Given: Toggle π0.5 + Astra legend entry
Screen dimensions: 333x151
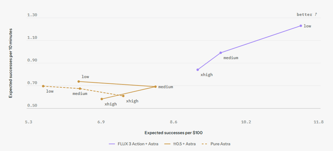Looking at the screenshot, I should tap(180, 144).
